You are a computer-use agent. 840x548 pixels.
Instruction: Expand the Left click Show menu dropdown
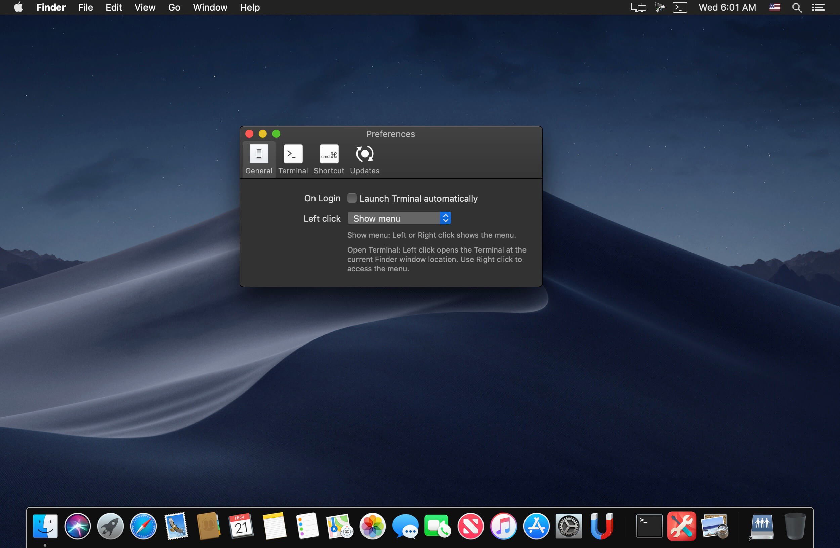pyautogui.click(x=399, y=218)
